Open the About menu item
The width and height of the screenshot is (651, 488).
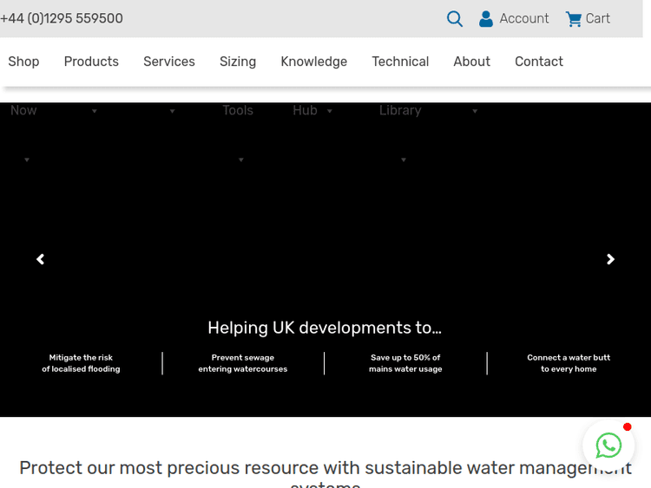coord(471,62)
